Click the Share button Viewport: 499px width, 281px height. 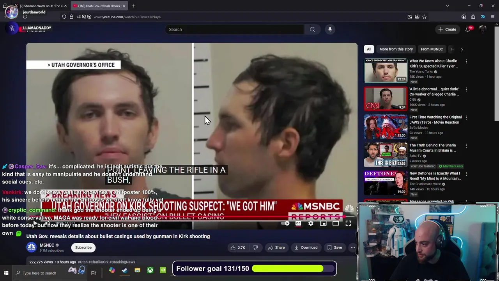pyautogui.click(x=276, y=247)
